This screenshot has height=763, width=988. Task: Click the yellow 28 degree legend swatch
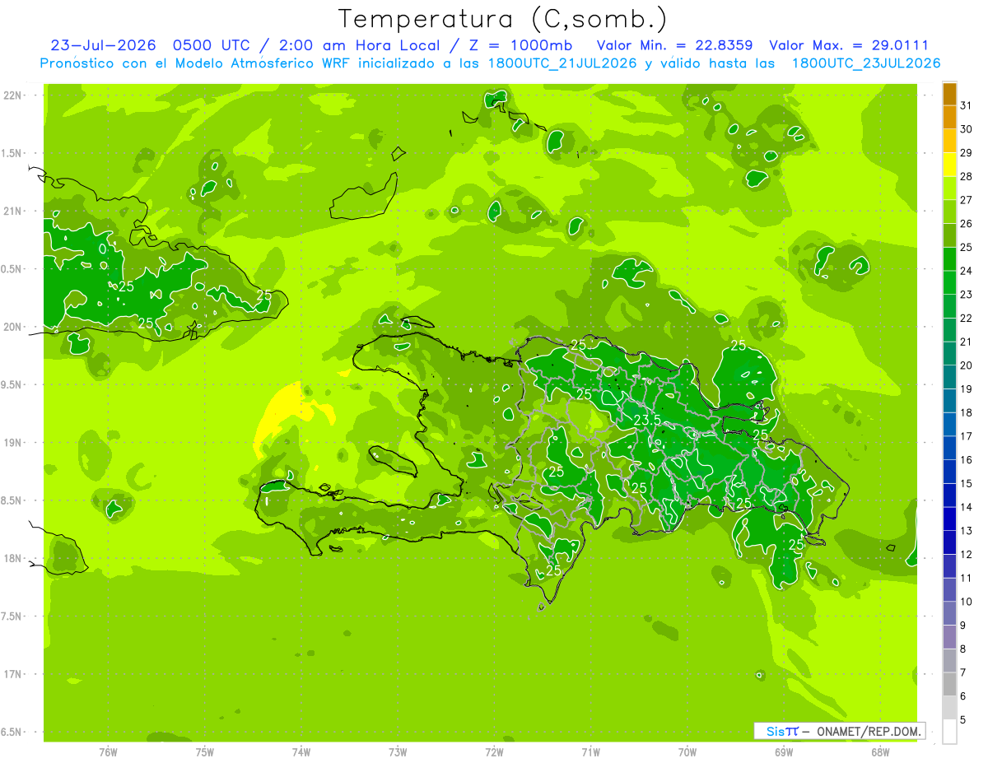949,165
